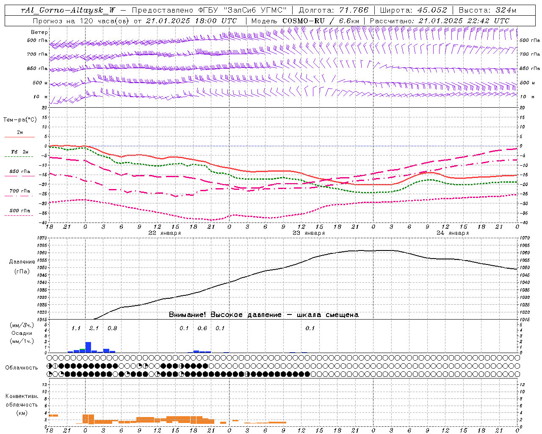The height and width of the screenshot is (434, 542).
Task: Click the Тем-ра(°C) axis label
Action: pos(20,120)
